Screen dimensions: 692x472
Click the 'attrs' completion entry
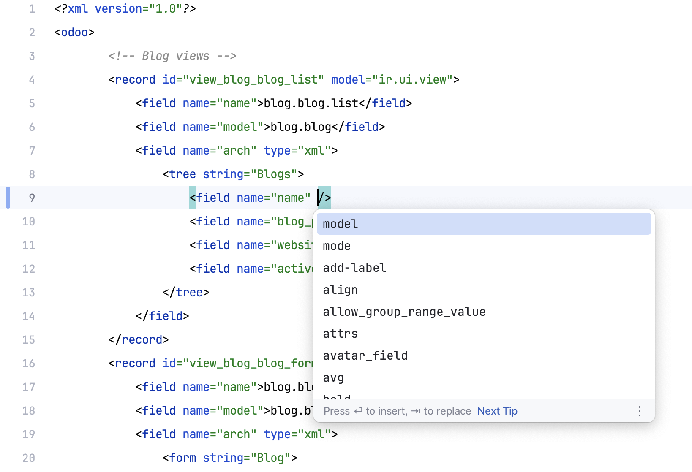coord(340,334)
